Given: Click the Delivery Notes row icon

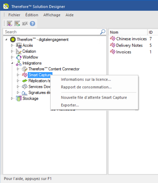Looking at the screenshot, I should tap(113, 45).
